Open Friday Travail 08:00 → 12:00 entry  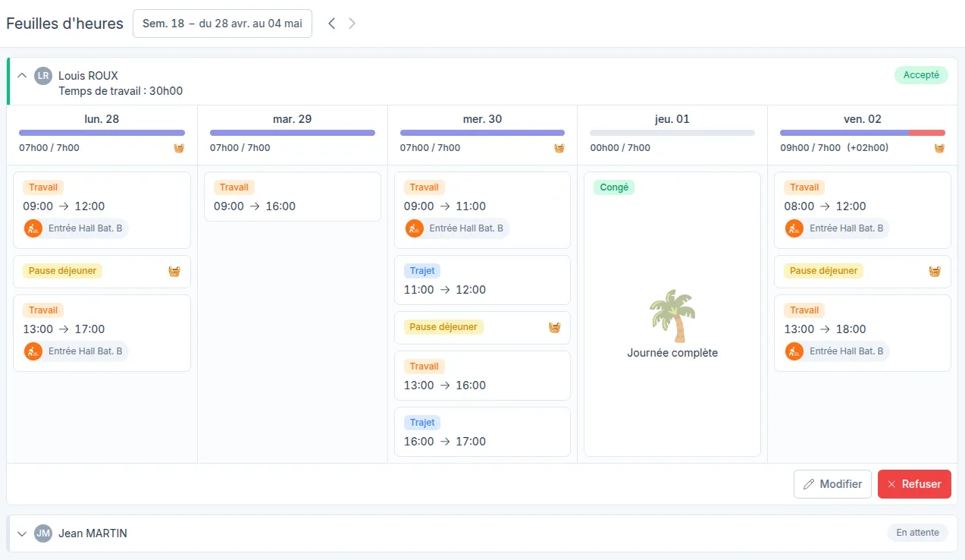[863, 210]
